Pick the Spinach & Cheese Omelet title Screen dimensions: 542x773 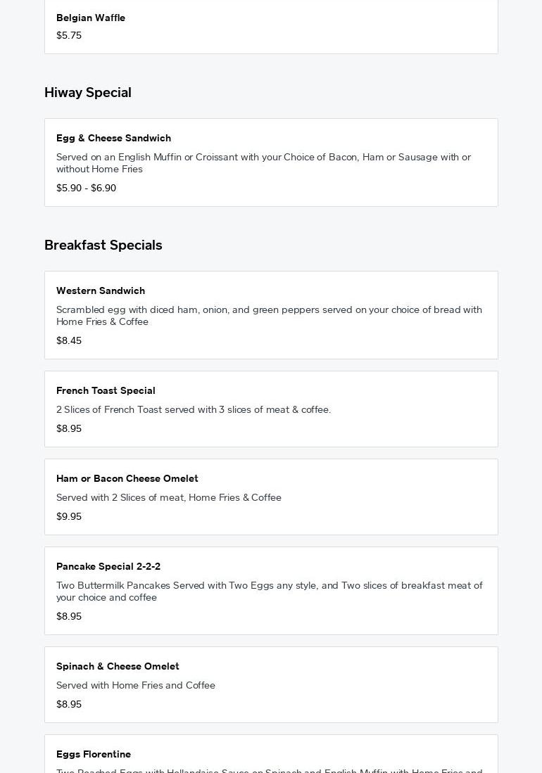(118, 666)
